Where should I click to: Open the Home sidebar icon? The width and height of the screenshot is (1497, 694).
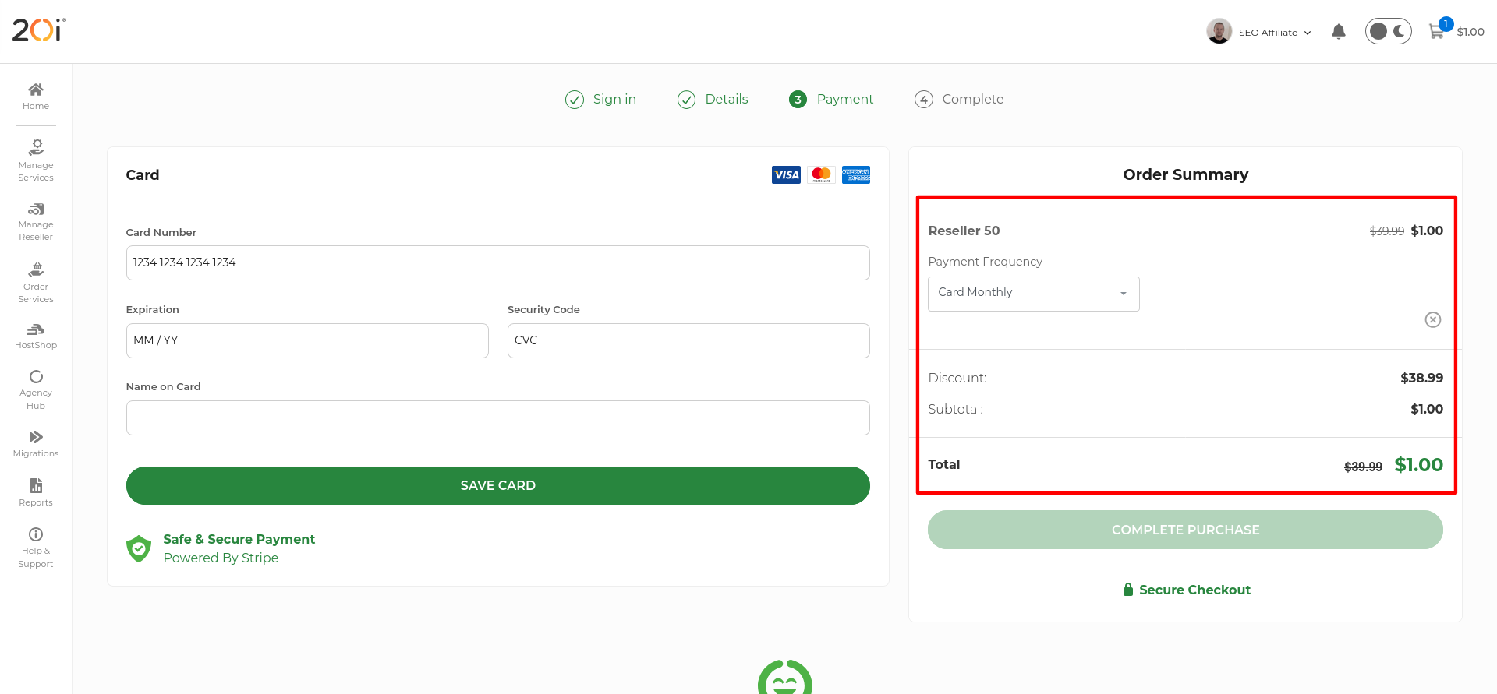tap(36, 97)
